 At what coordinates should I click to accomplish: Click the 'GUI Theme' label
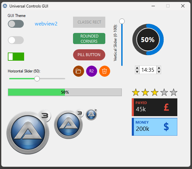17,16
